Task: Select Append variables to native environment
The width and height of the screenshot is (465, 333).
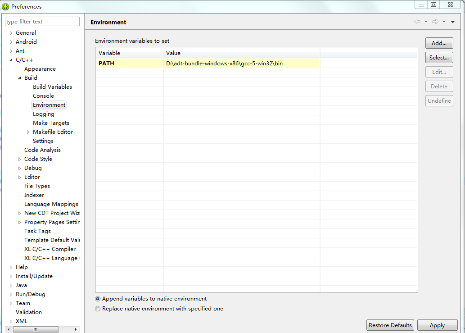Action: (x=98, y=299)
